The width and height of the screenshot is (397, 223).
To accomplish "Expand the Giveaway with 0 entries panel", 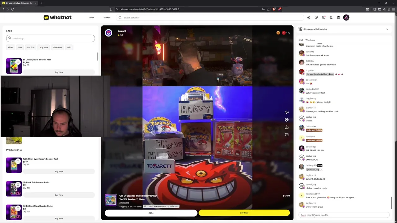I will click(387, 29).
